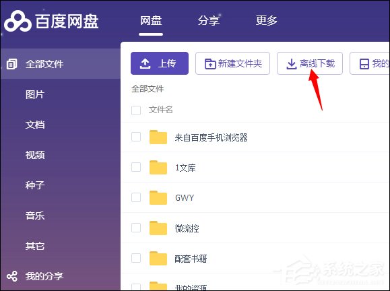The image size is (390, 291).
Task: Open the GWY folder name
Action: 185,198
